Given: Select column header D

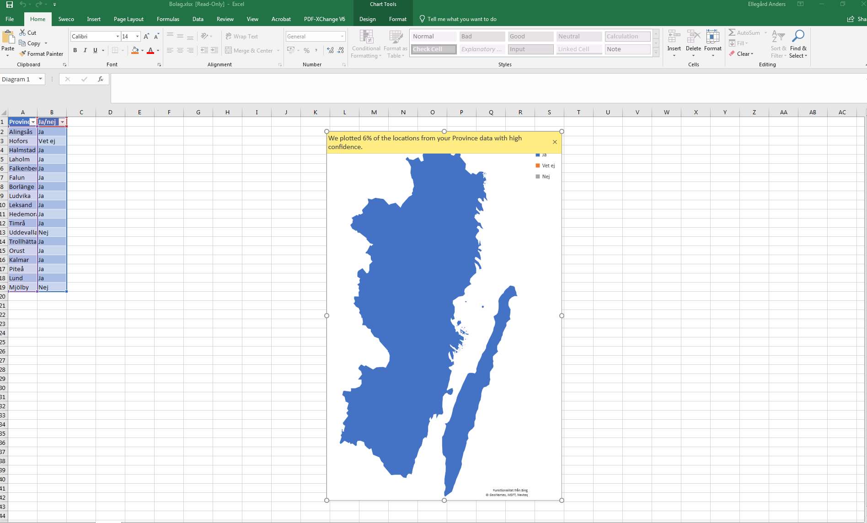Looking at the screenshot, I should [110, 112].
